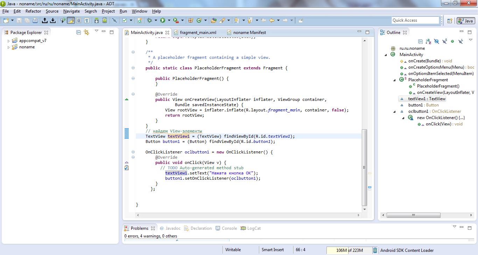This screenshot has height=255, width=478.
Task: Open the Android SDK Manager icon
Action: point(96,20)
